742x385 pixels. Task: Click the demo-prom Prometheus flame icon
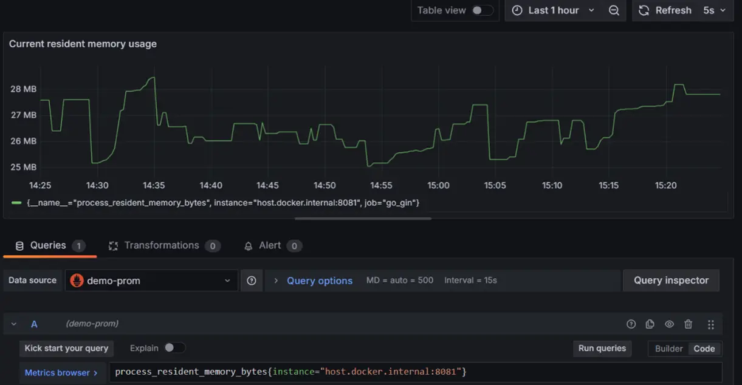75,280
